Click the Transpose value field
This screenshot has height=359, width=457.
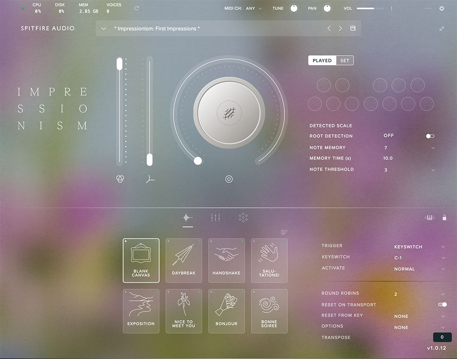(x=442, y=337)
